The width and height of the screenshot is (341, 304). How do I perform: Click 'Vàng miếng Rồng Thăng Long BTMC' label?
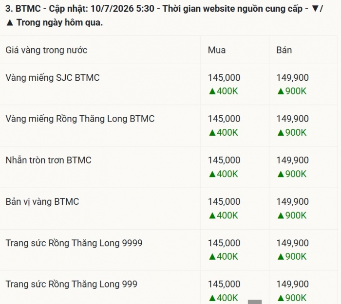tap(80, 119)
